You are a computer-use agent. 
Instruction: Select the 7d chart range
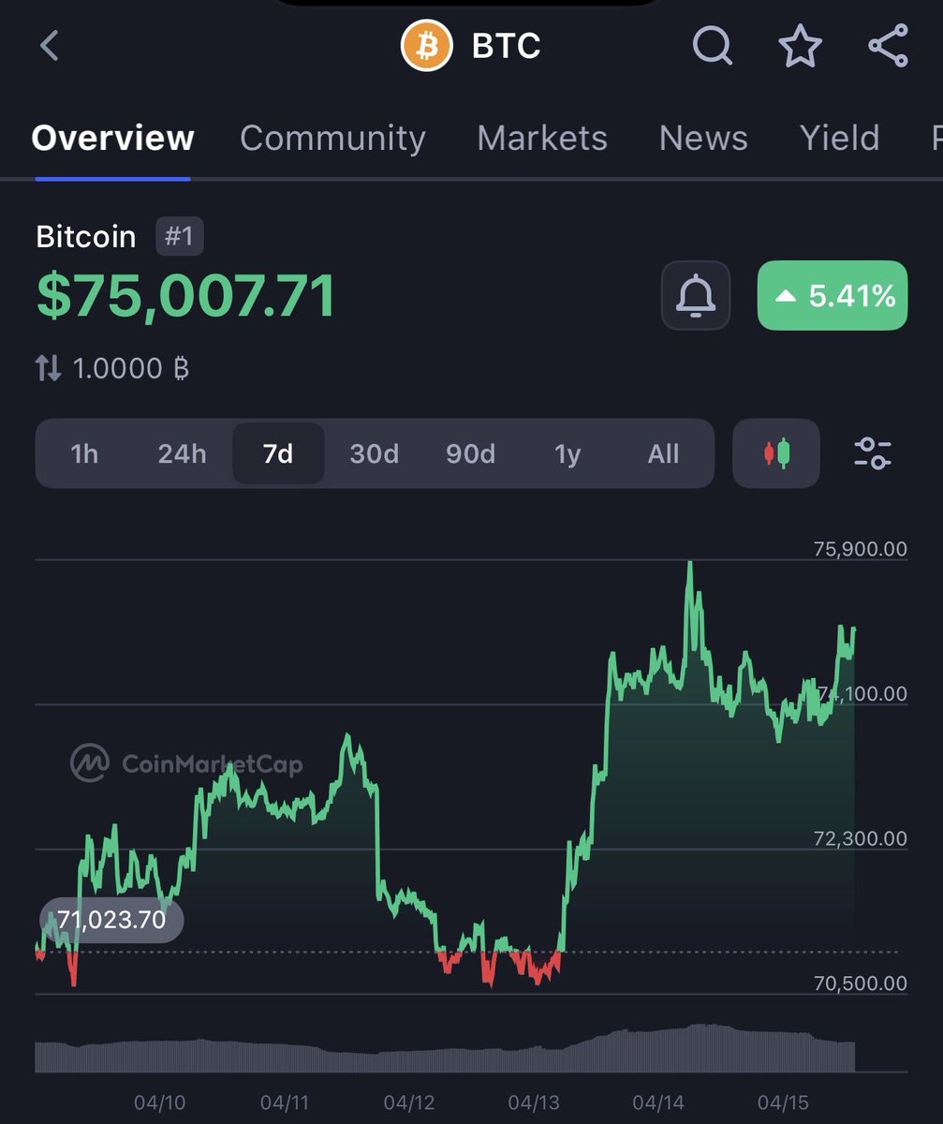pyautogui.click(x=278, y=454)
